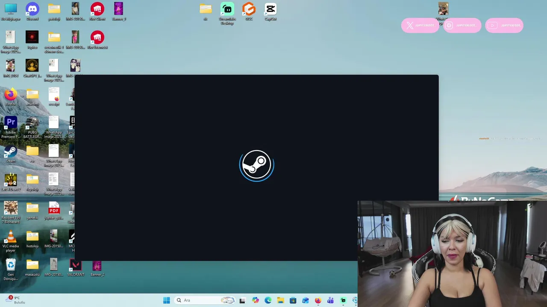Open the Banner_1 image file

tap(118, 12)
